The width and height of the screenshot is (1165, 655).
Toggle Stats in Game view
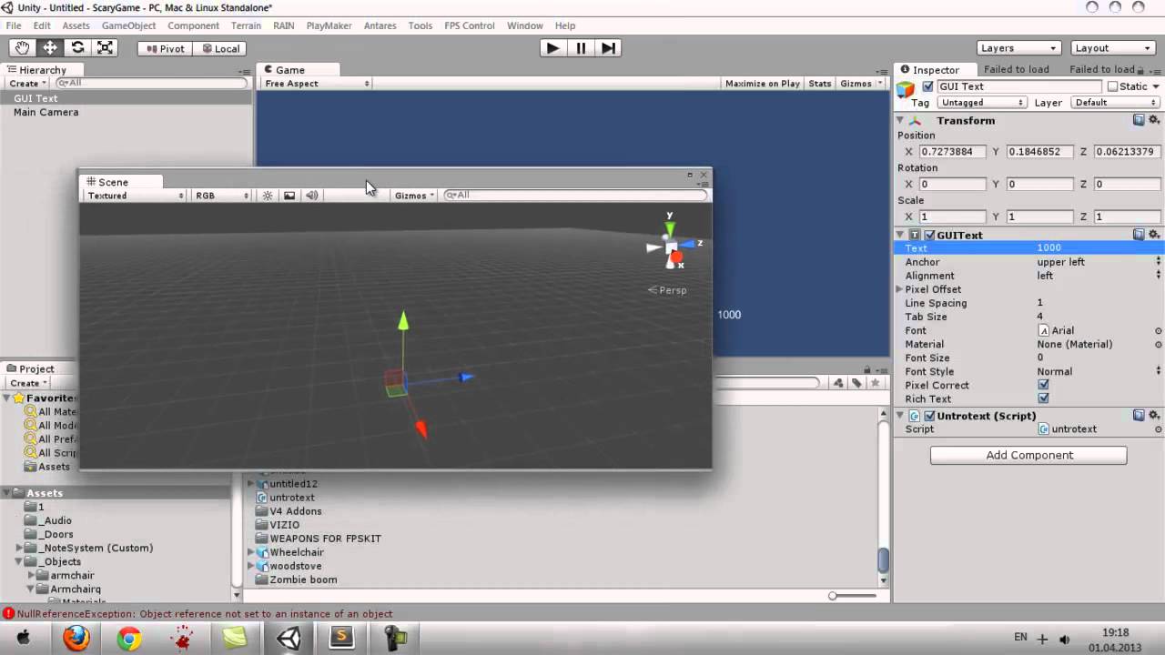(820, 84)
